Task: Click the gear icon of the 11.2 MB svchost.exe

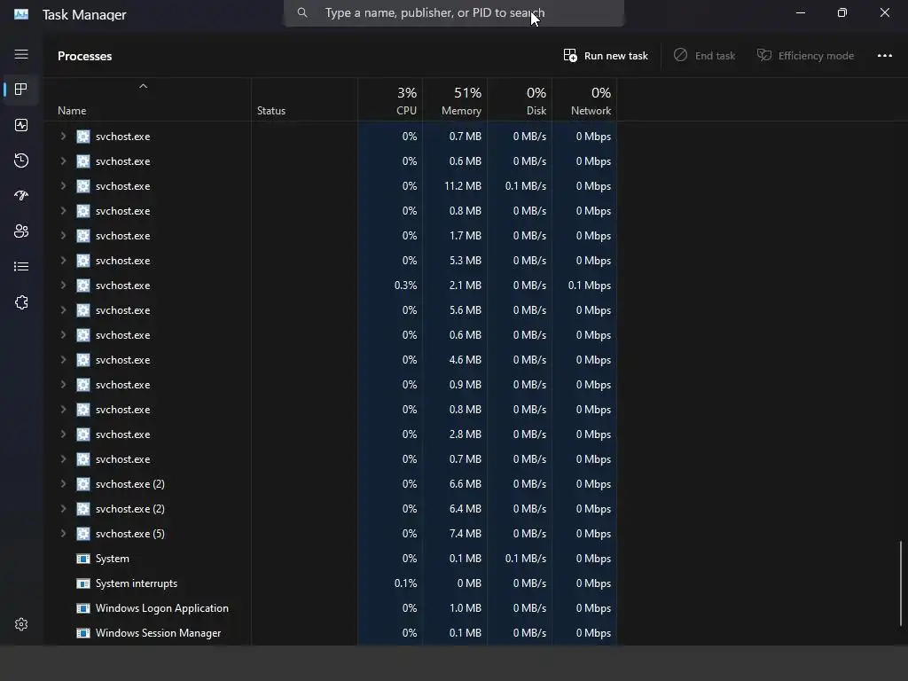Action: 83,186
